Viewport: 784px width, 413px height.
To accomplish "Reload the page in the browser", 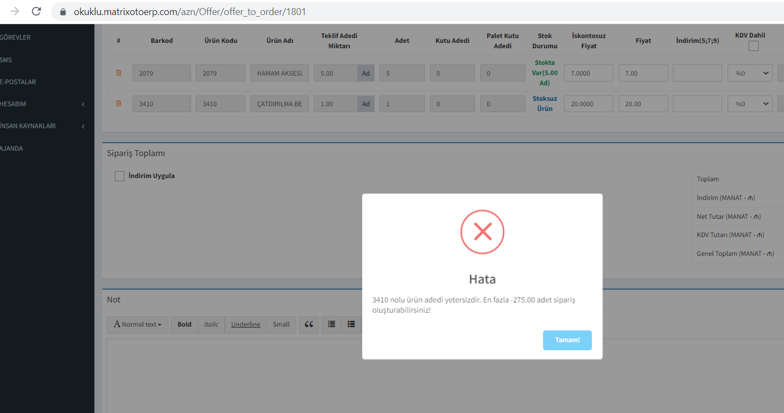I will (x=36, y=11).
